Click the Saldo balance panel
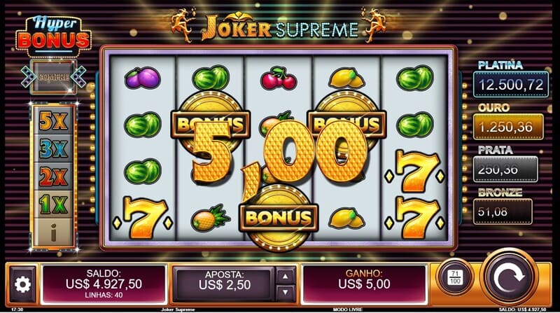Viewport: 560px width, 313px height. click(x=104, y=284)
